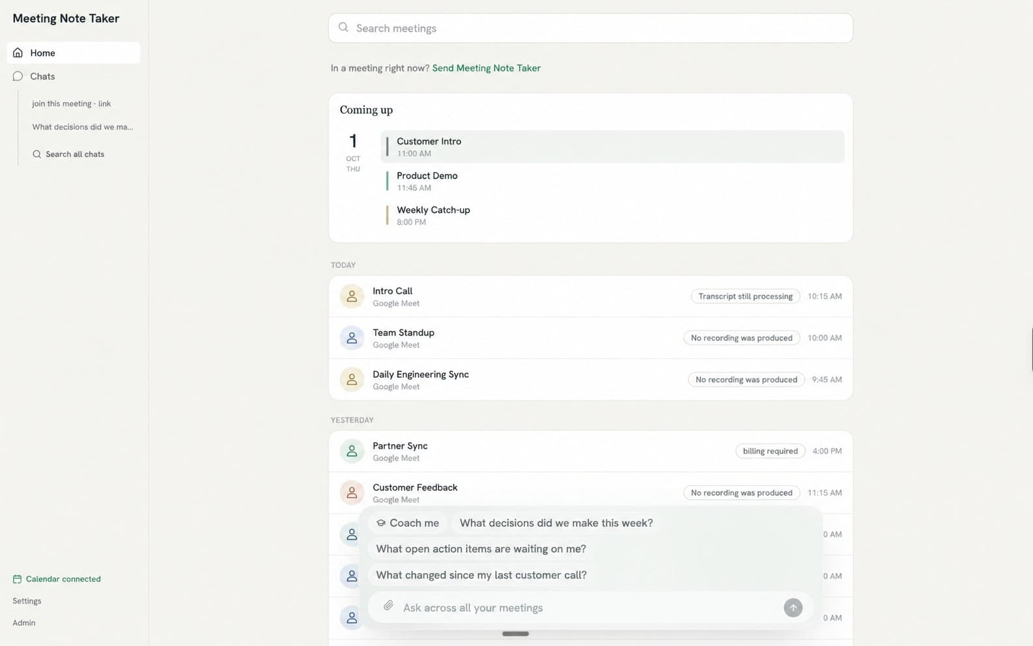Click the avatar icon for Daily Engineering Sync
1033x646 pixels.
[352, 380]
